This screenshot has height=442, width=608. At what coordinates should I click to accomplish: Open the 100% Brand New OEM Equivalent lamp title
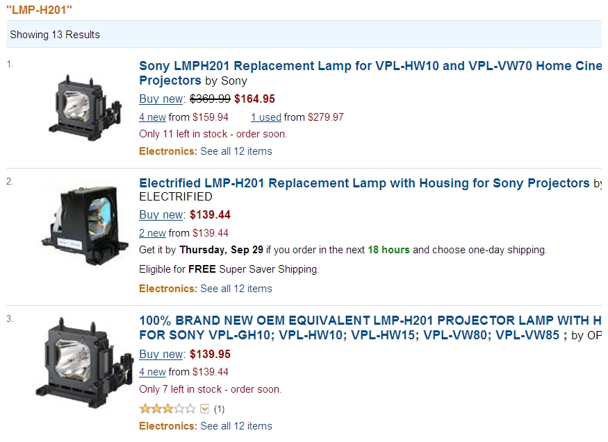[x=370, y=328]
